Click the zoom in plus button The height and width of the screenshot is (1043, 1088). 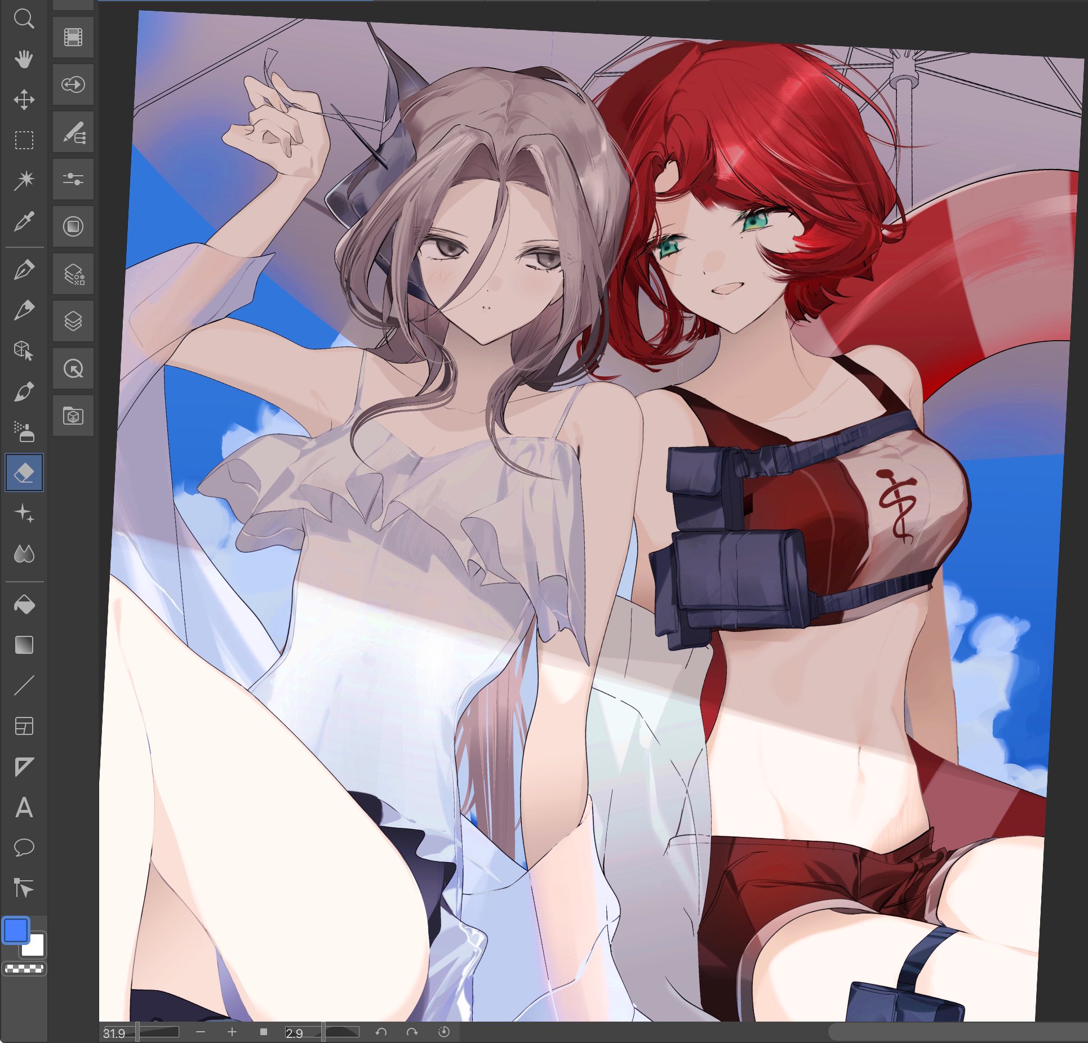pos(232,1032)
